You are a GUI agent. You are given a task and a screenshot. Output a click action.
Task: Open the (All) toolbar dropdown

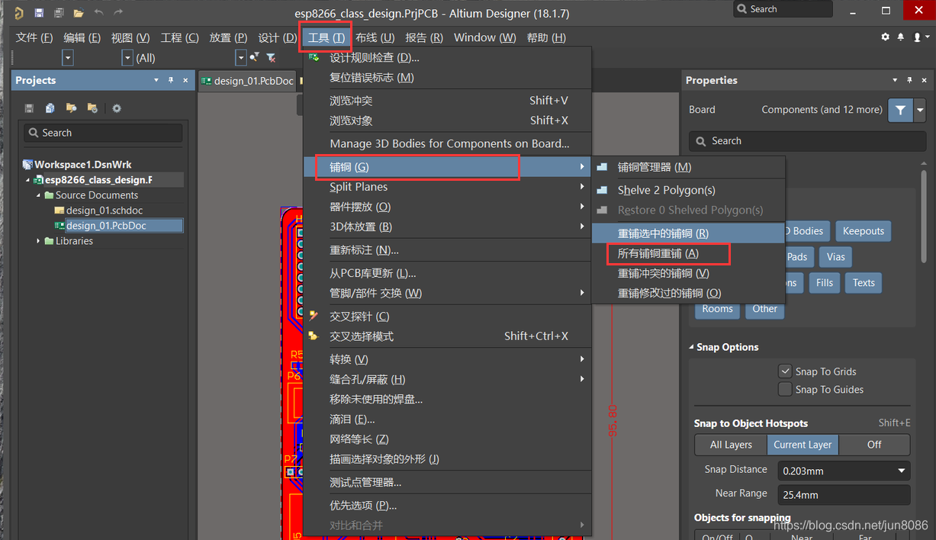[x=127, y=58]
